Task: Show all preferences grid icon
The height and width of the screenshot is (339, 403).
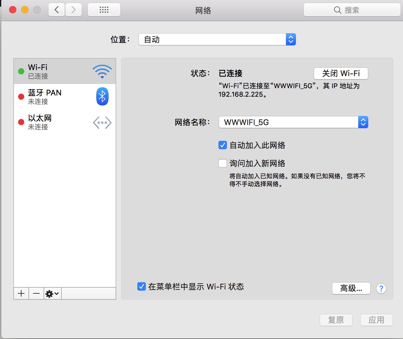Action: tap(104, 10)
